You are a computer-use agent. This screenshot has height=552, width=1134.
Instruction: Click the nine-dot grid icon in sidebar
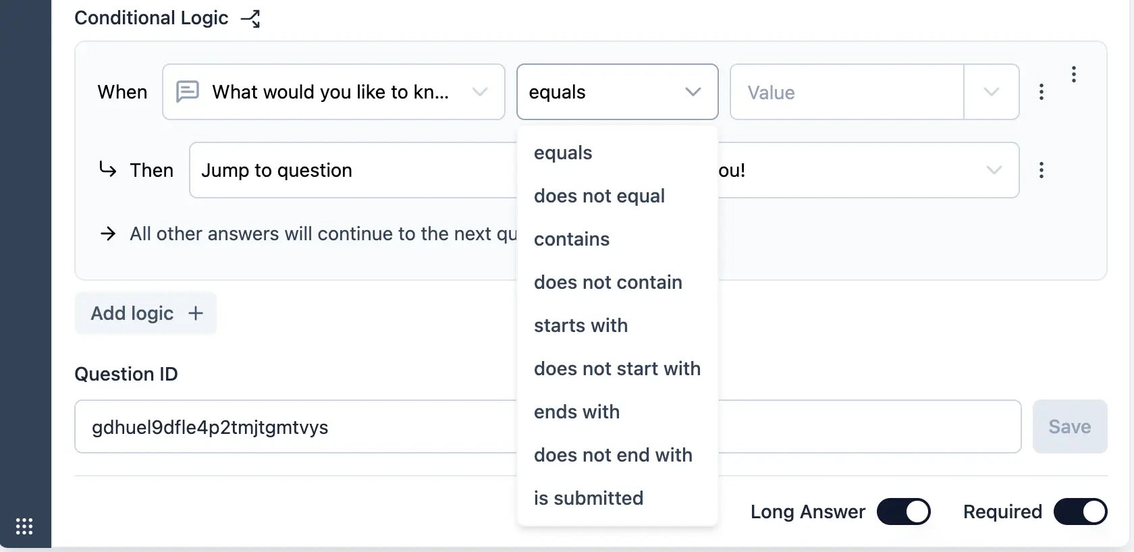24,526
